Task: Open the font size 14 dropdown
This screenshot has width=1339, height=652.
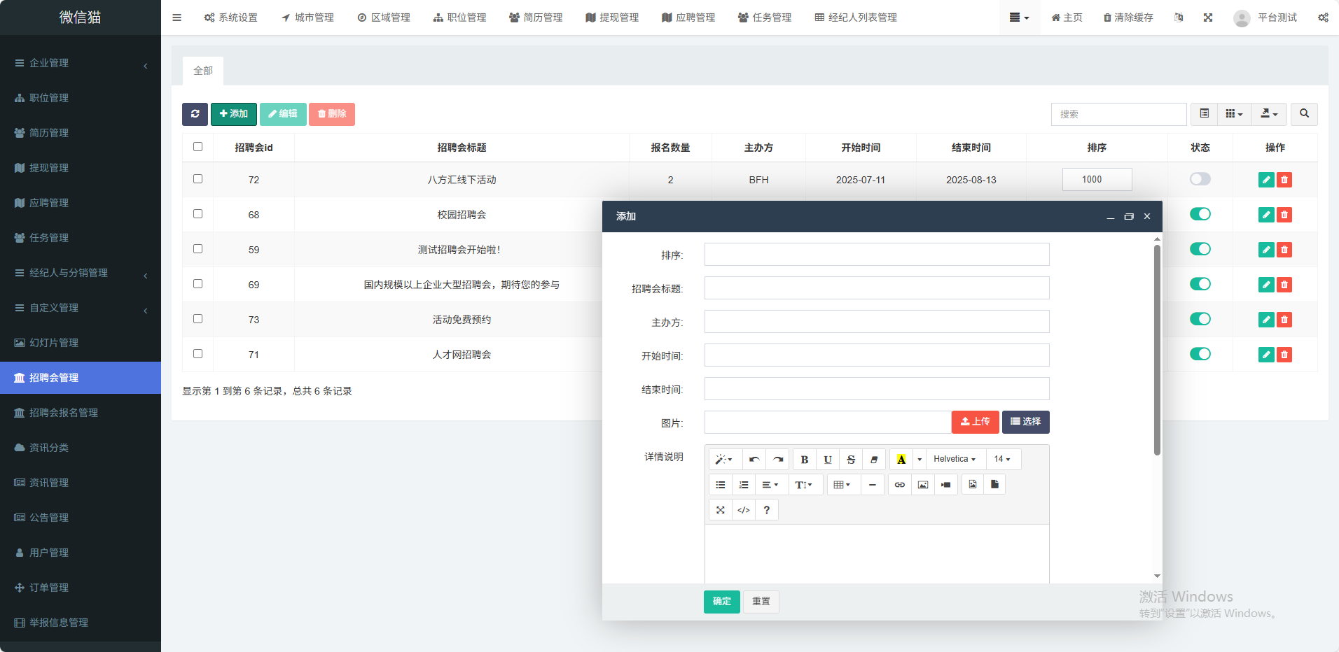Action: pos(1001,460)
